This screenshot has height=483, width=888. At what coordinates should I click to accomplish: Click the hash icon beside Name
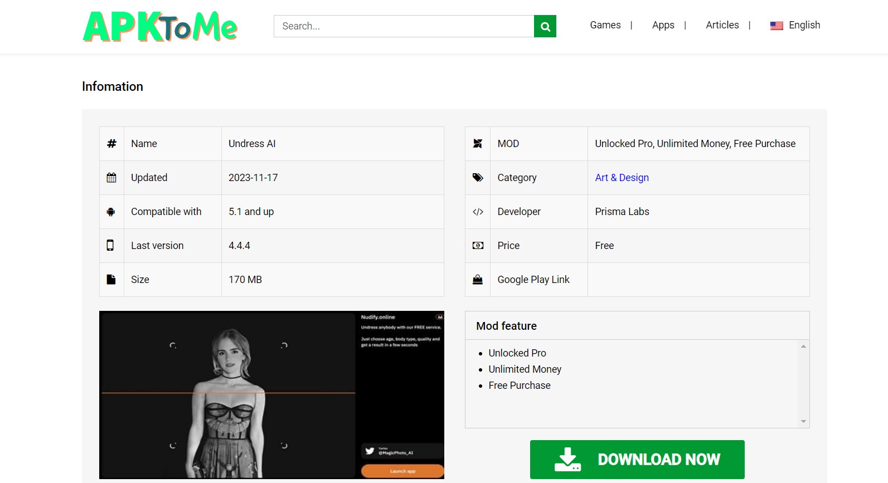click(111, 144)
